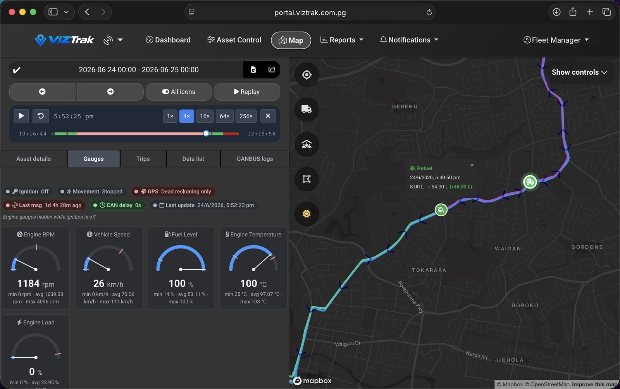
Task: Open the chart icon beside date range
Action: click(x=272, y=70)
